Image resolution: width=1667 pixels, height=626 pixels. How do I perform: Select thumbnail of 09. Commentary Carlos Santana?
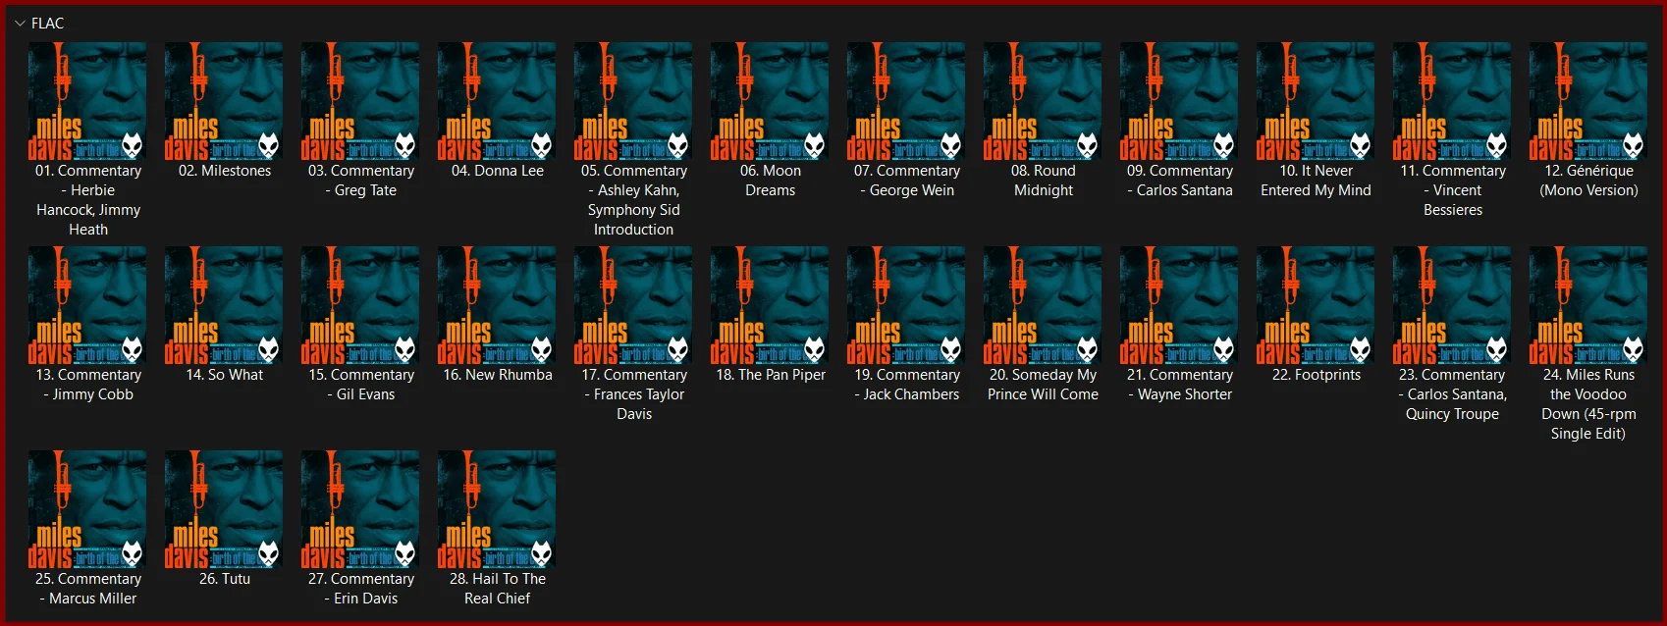1179,101
